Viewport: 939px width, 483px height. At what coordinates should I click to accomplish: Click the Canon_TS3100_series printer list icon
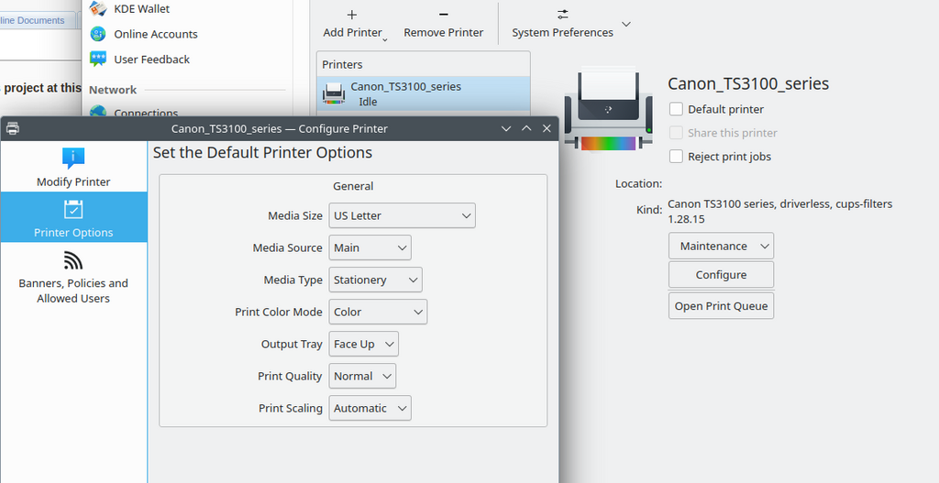click(334, 94)
